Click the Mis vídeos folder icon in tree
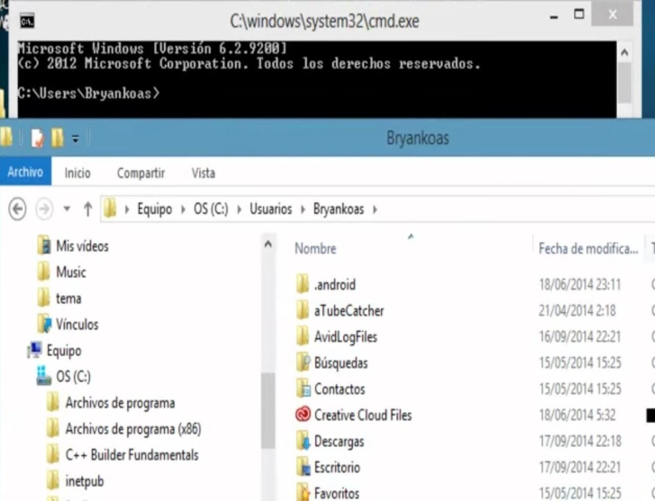655x501 pixels. [43, 246]
